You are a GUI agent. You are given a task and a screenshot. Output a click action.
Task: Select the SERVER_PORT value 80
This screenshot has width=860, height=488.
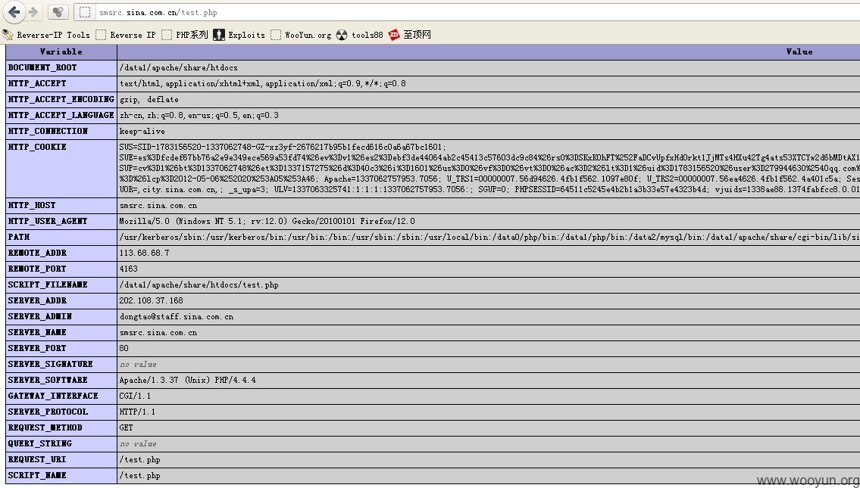124,349
